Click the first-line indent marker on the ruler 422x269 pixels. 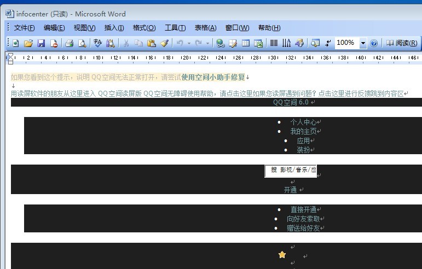10,55
